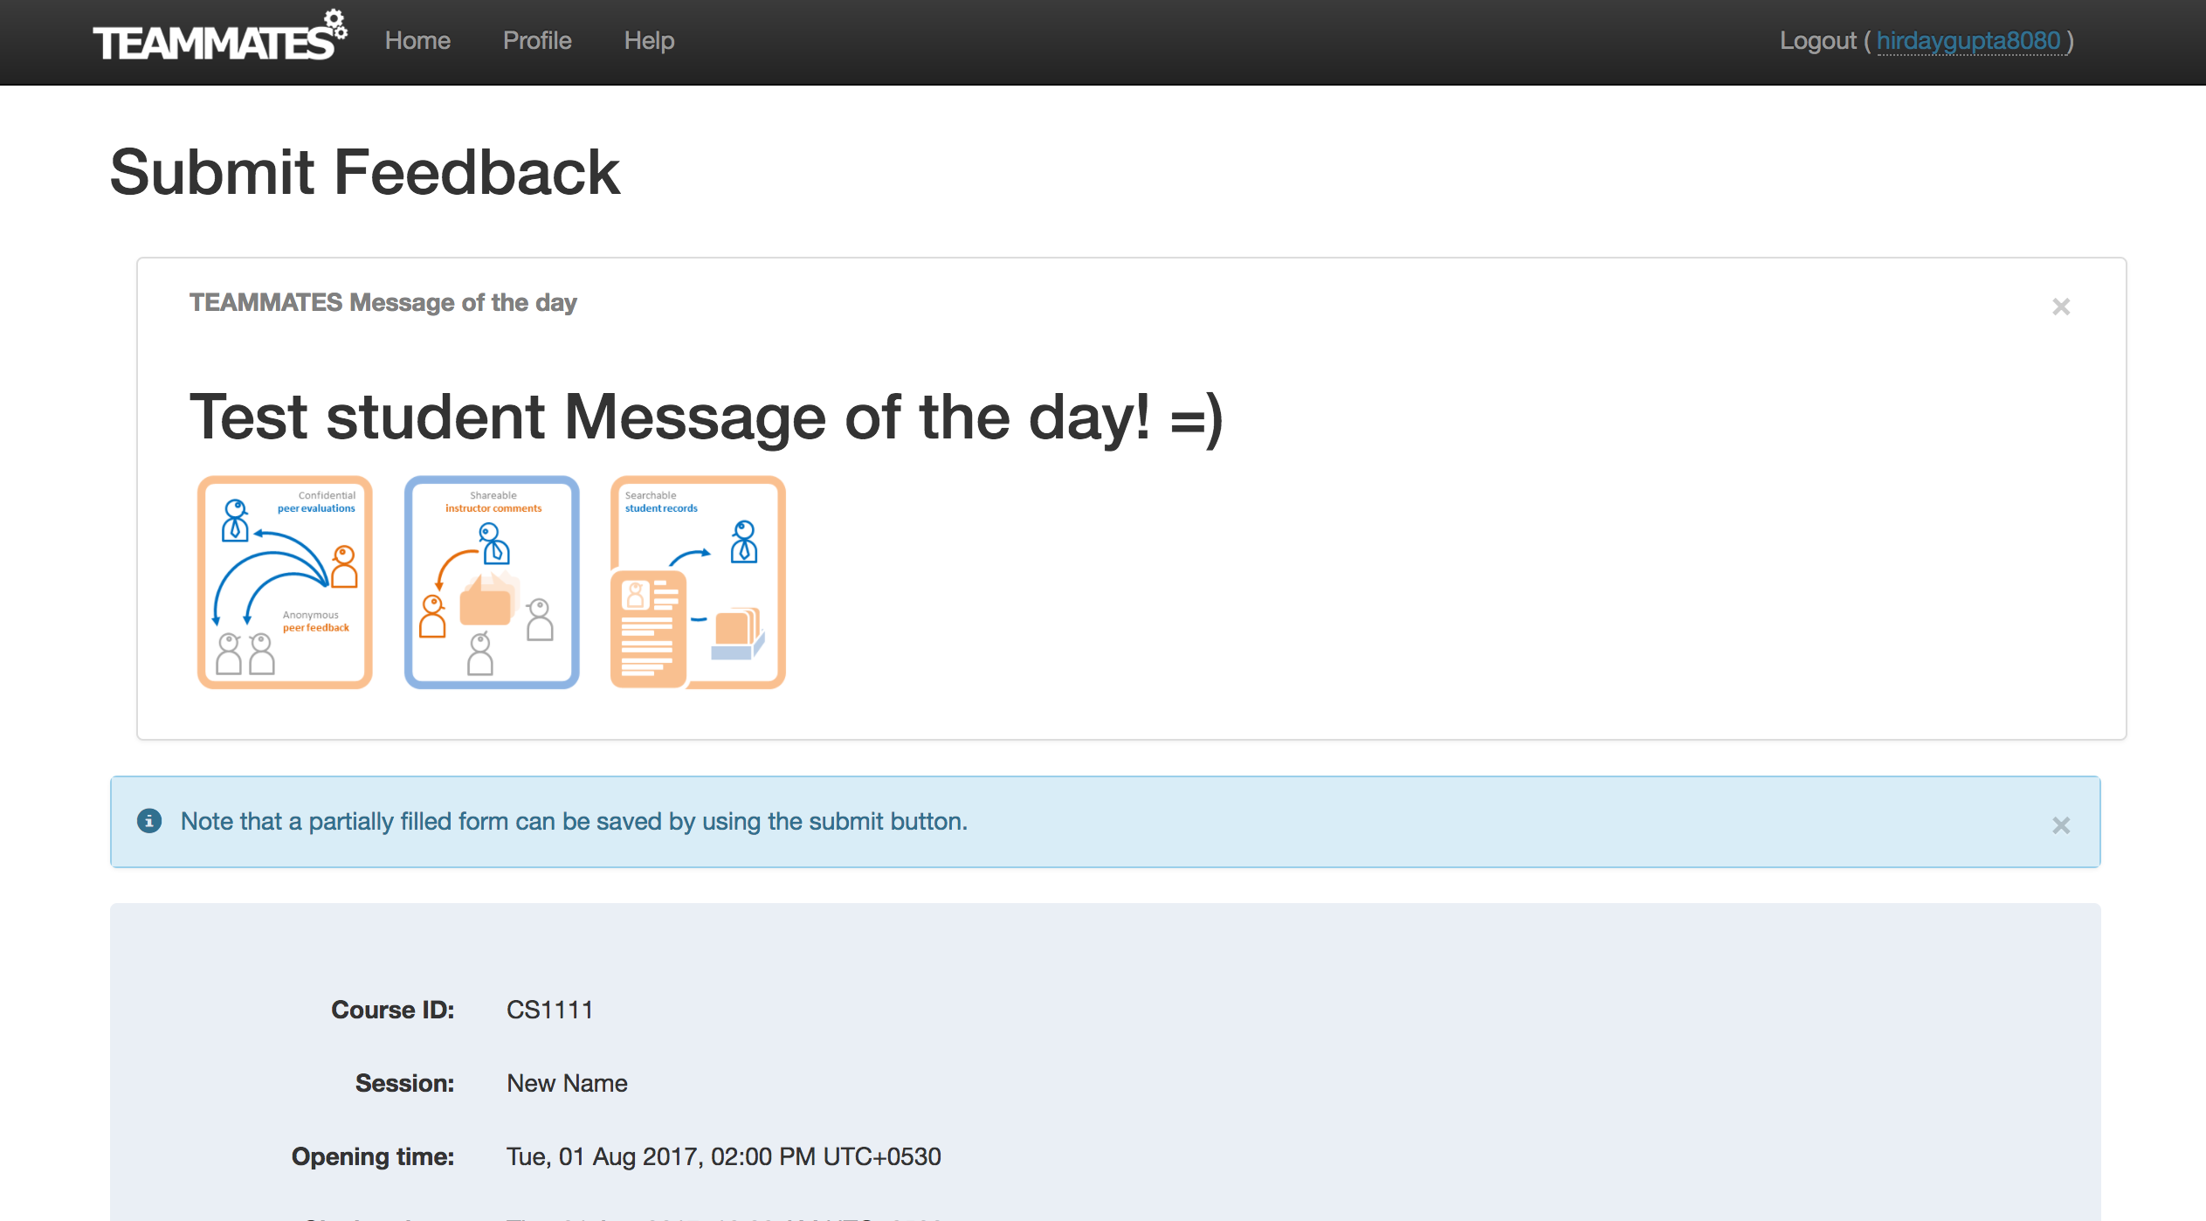This screenshot has width=2206, height=1221.
Task: Click the Submit Feedback heading
Action: tap(365, 172)
